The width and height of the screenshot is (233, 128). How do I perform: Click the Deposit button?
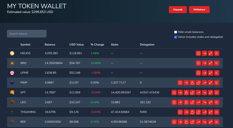point(178,10)
